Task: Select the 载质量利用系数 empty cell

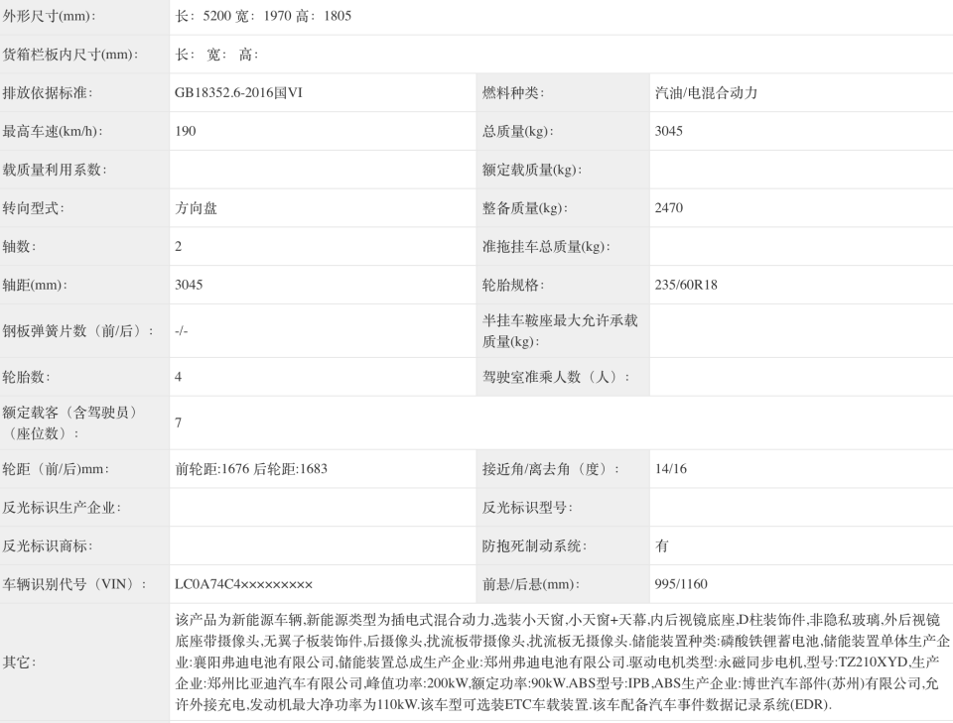Action: [318, 169]
